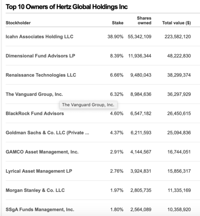
Task: Select GAMCO Asset Management, Inc. entry
Action: (42, 152)
